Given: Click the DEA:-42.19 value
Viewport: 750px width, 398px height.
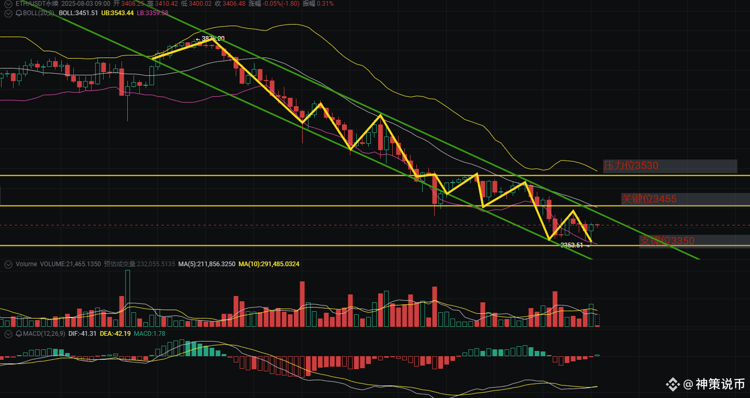Looking at the screenshot, I should pos(115,334).
